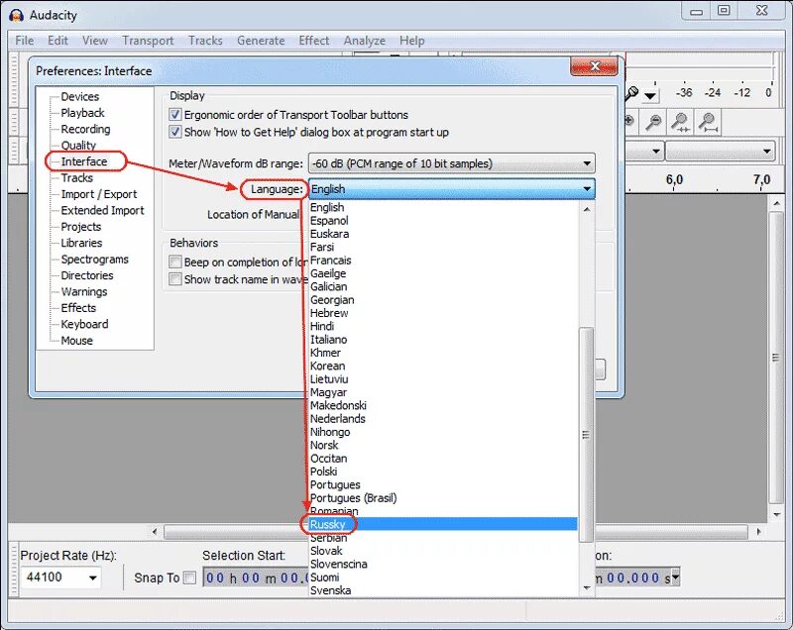Click the microphone input meter icon
The width and height of the screenshot is (793, 630).
[631, 93]
